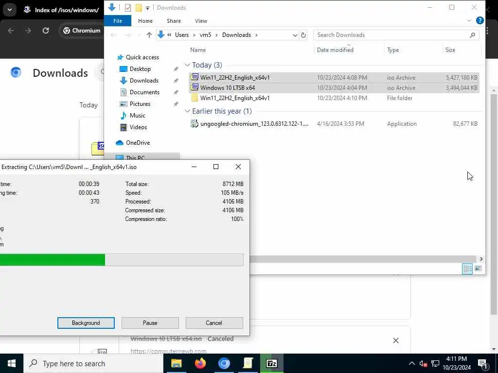This screenshot has height=373, width=498.
Task: Open the customize quick access toolbar dropdown
Action: click(x=147, y=8)
